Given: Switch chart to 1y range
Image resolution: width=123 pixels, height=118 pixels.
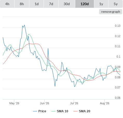Looking at the screenshot, I should [x=101, y=4].
